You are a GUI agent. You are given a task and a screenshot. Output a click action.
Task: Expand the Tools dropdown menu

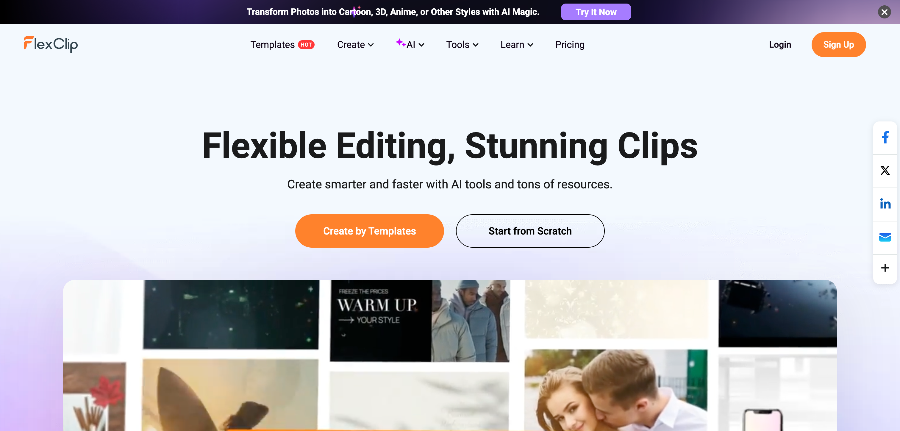click(462, 45)
